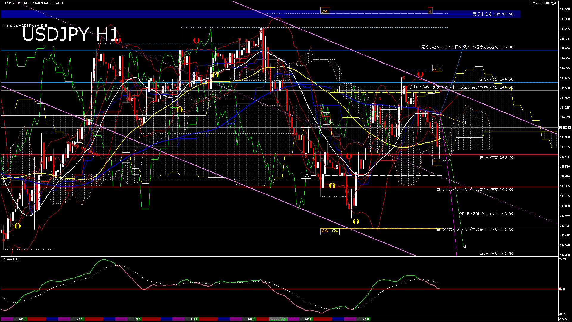Toggle the macd ON button
The height and width of the screenshot is (322, 572).
click(x=279, y=319)
